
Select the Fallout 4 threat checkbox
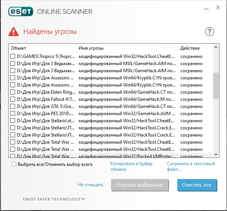[12, 99]
